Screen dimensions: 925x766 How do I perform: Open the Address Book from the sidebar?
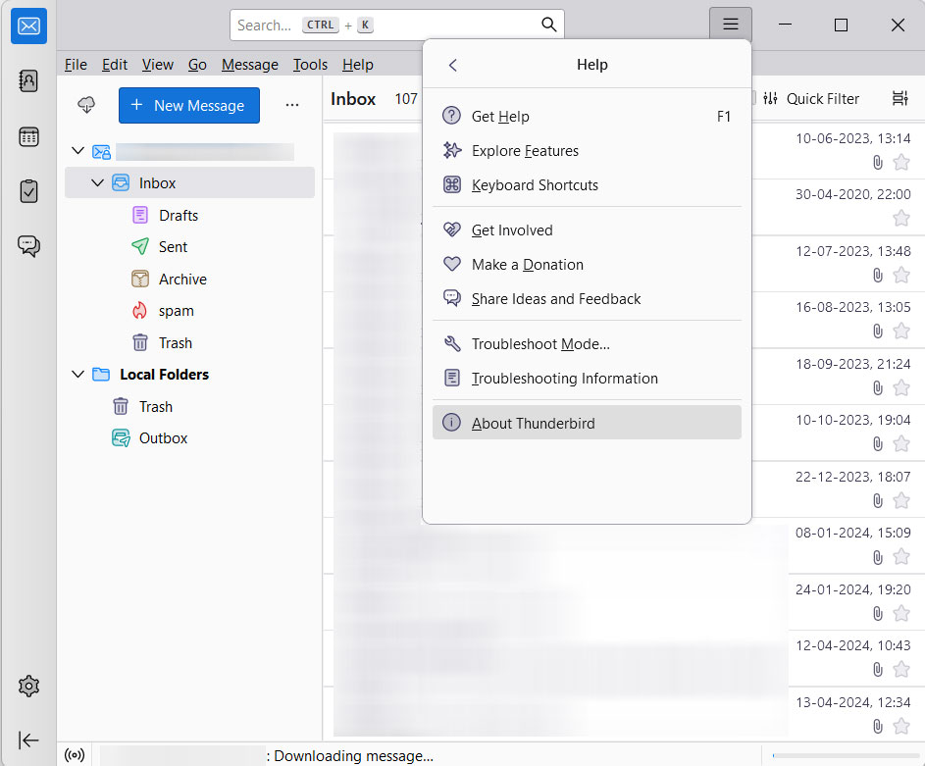[28, 81]
